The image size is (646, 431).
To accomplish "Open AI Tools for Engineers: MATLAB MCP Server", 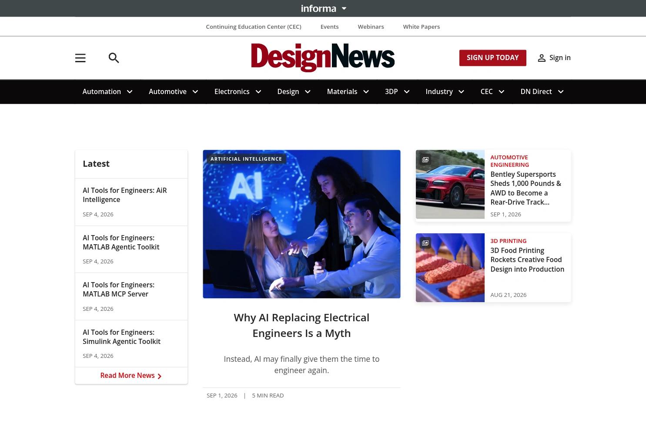I will click(118, 290).
